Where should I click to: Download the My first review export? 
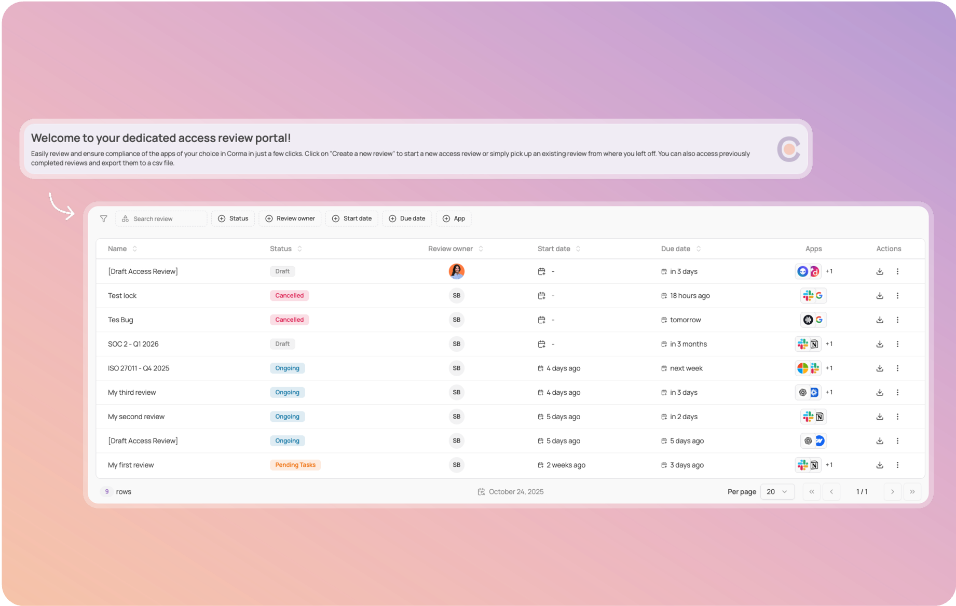[880, 465]
